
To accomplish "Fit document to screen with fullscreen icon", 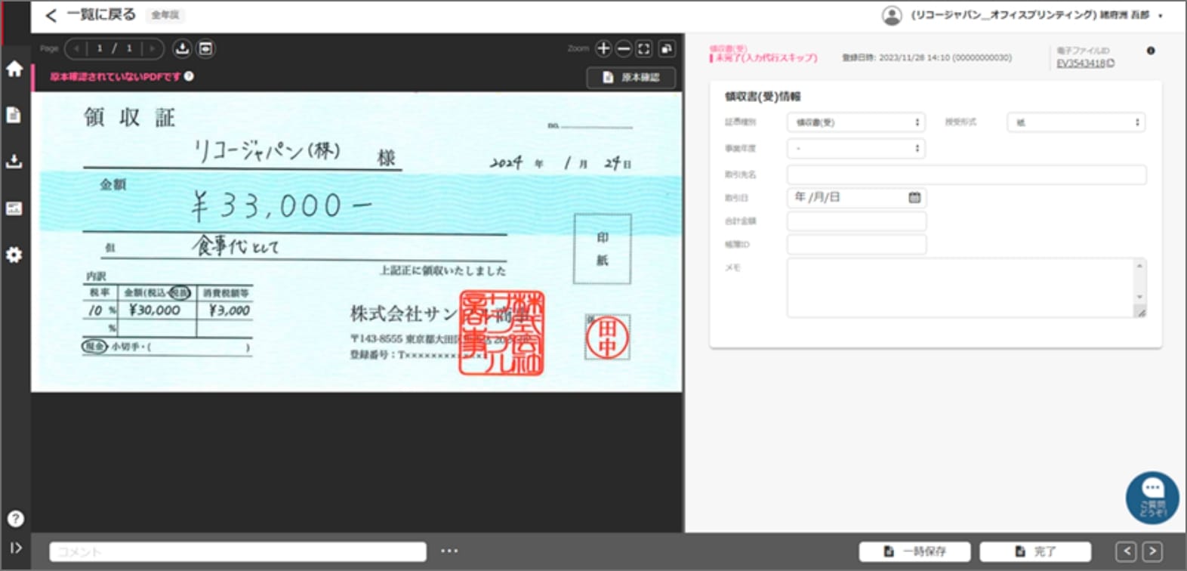I will pos(644,49).
